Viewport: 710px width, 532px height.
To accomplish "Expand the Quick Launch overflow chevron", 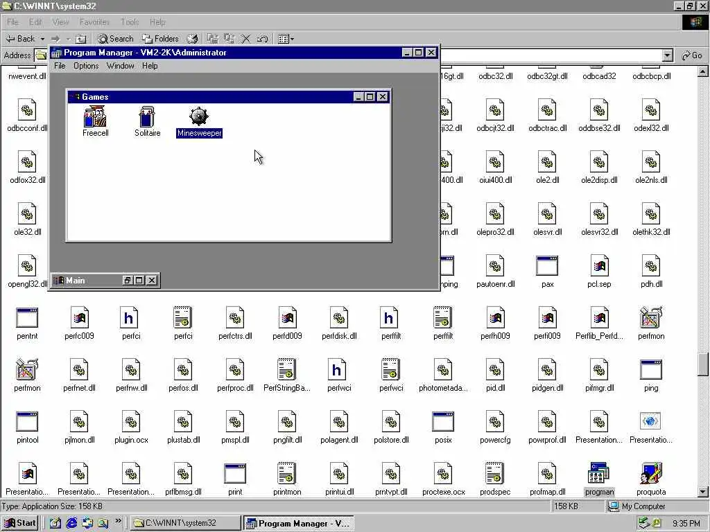I will click(118, 521).
